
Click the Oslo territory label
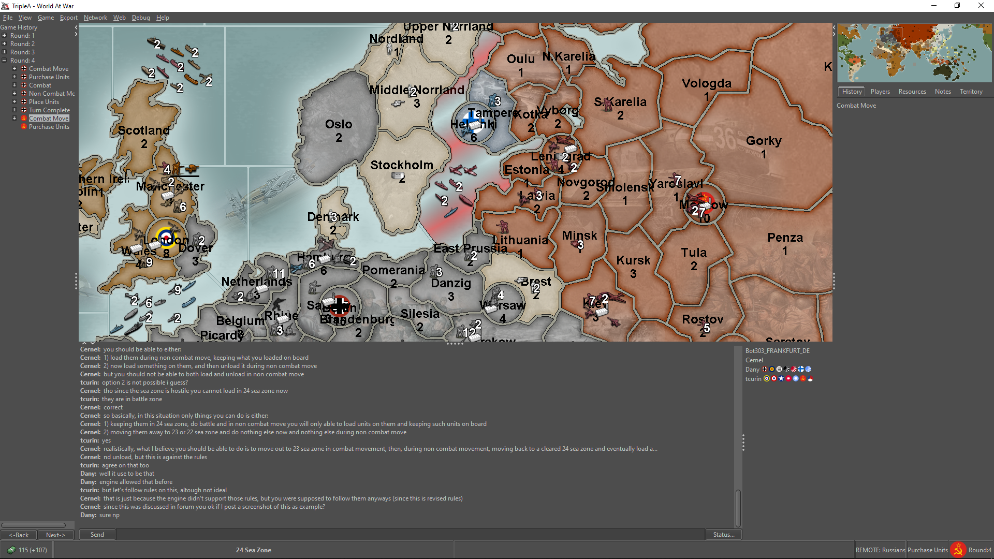pos(339,124)
